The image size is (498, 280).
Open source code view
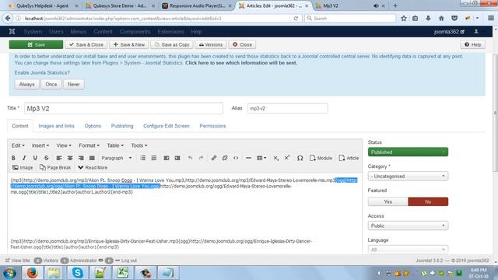pos(236,158)
